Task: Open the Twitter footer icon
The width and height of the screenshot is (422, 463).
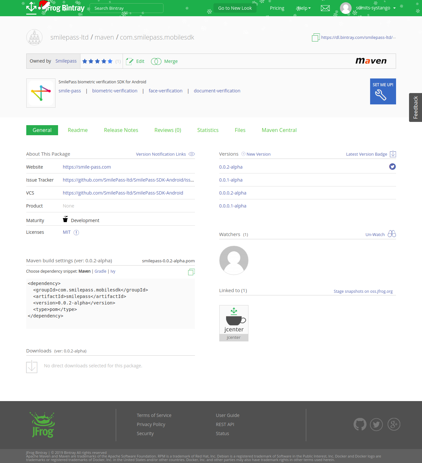Action: (x=376, y=424)
